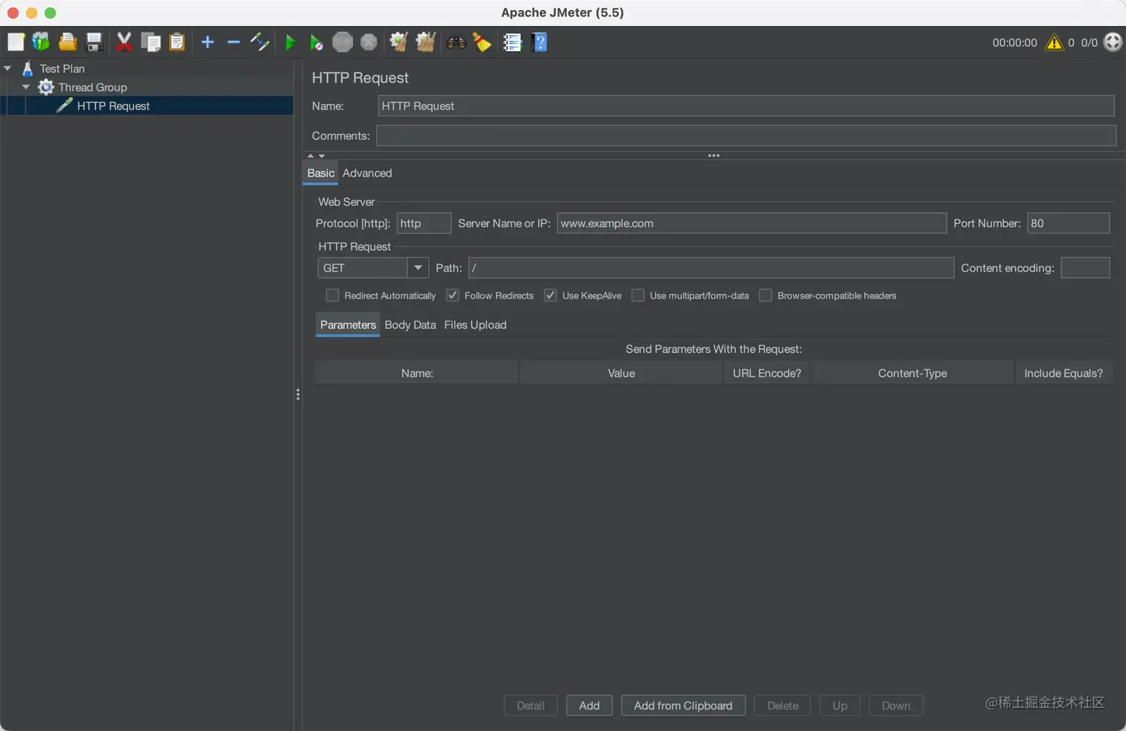The height and width of the screenshot is (731, 1126).
Task: Create a new test plan with toolbar icon
Action: (x=16, y=42)
